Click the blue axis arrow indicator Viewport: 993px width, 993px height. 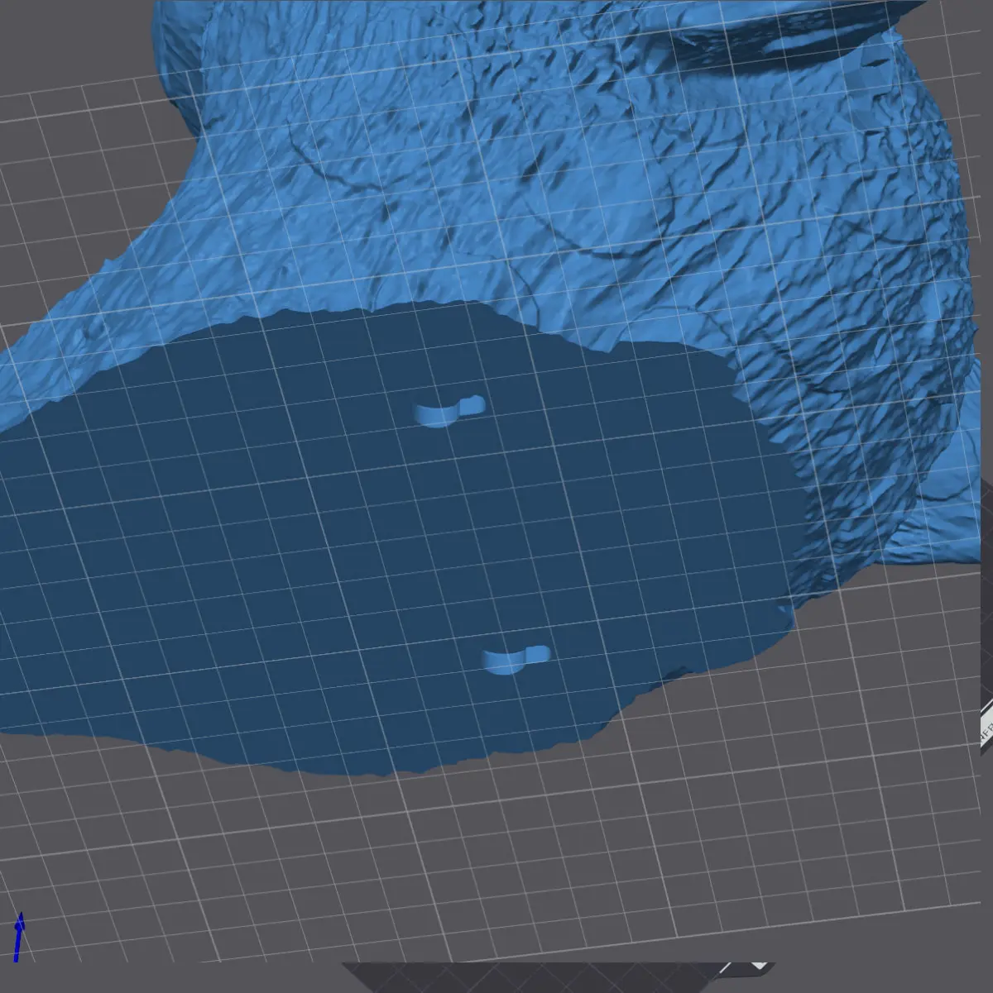[18, 937]
